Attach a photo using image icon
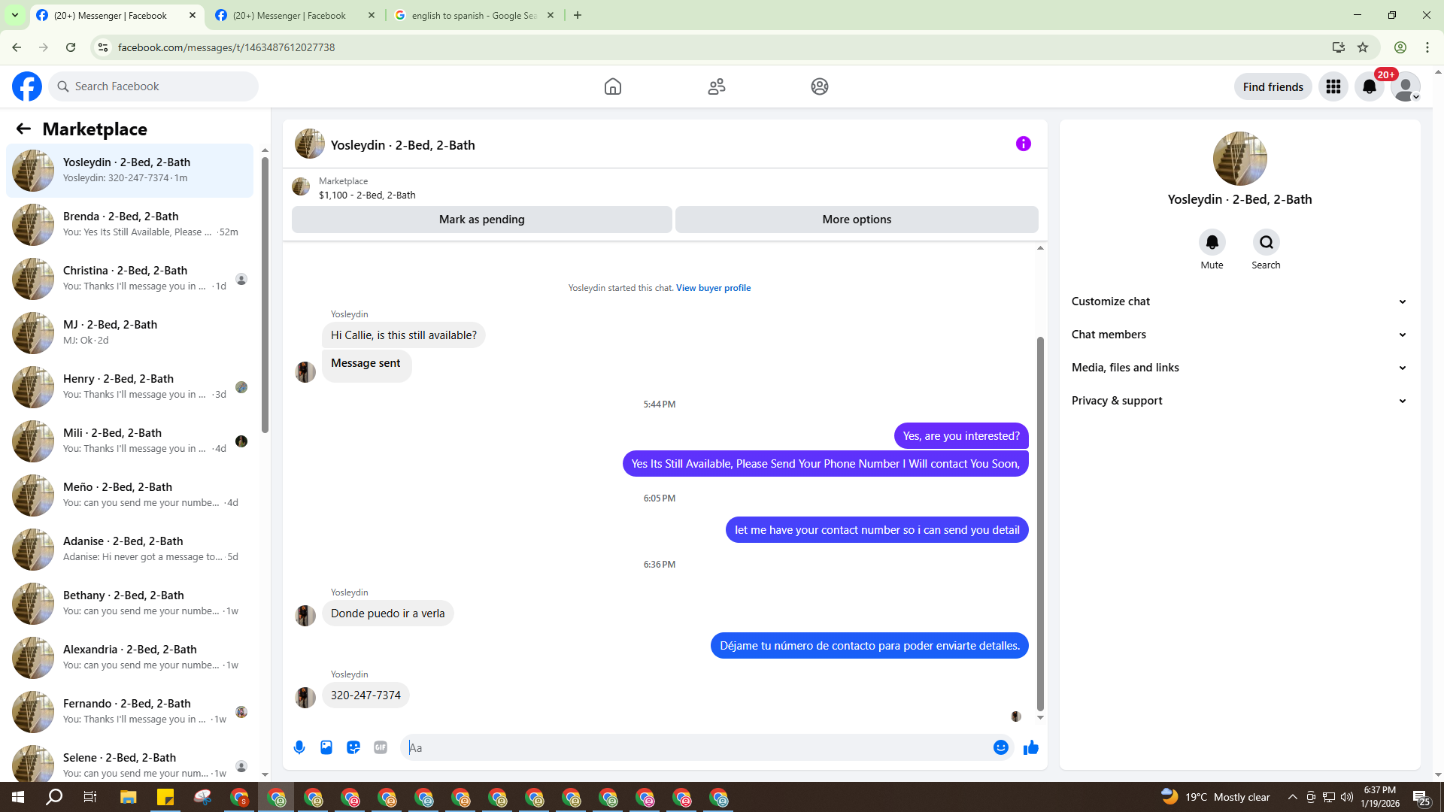The width and height of the screenshot is (1444, 812). click(326, 747)
